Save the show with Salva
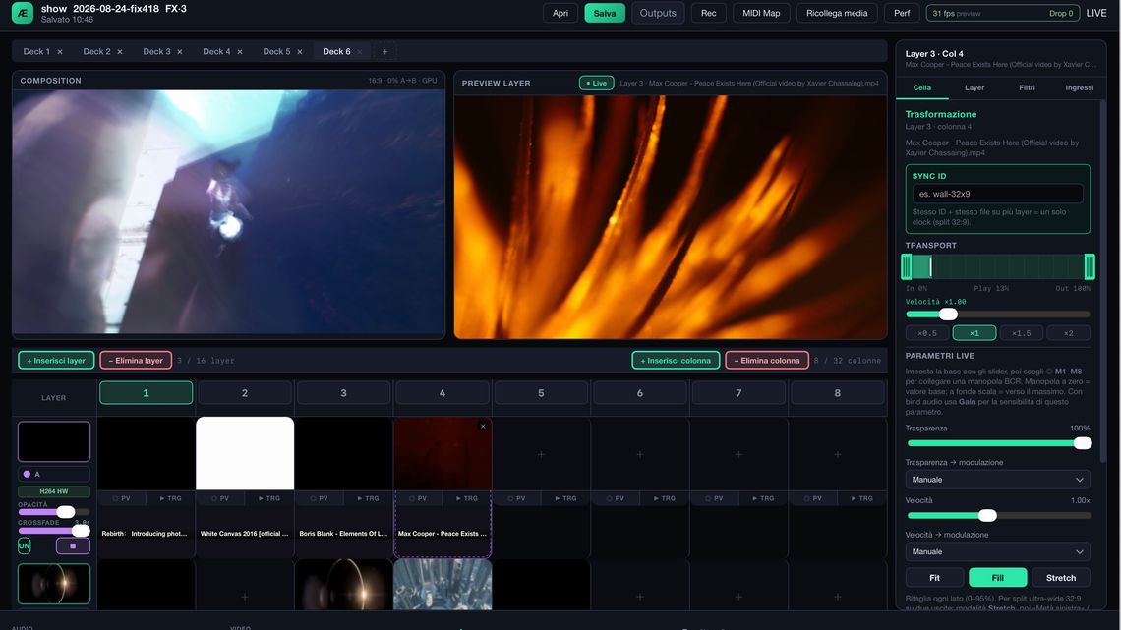1121x630 pixels. [605, 13]
